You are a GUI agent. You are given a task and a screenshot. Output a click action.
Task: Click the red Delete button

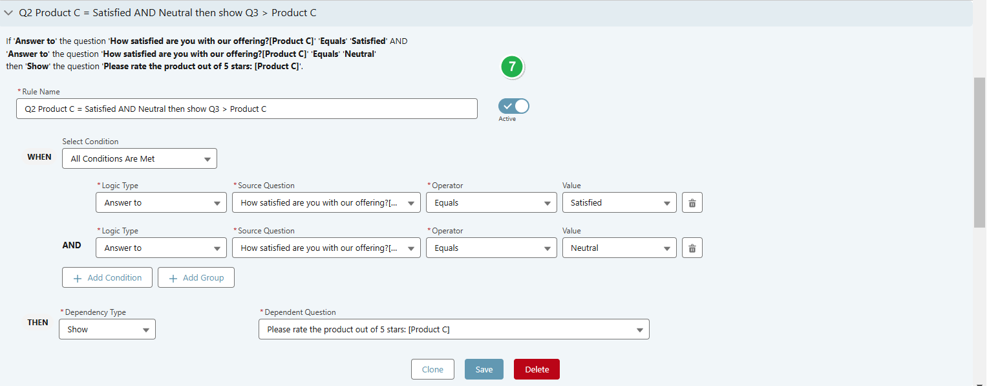537,369
